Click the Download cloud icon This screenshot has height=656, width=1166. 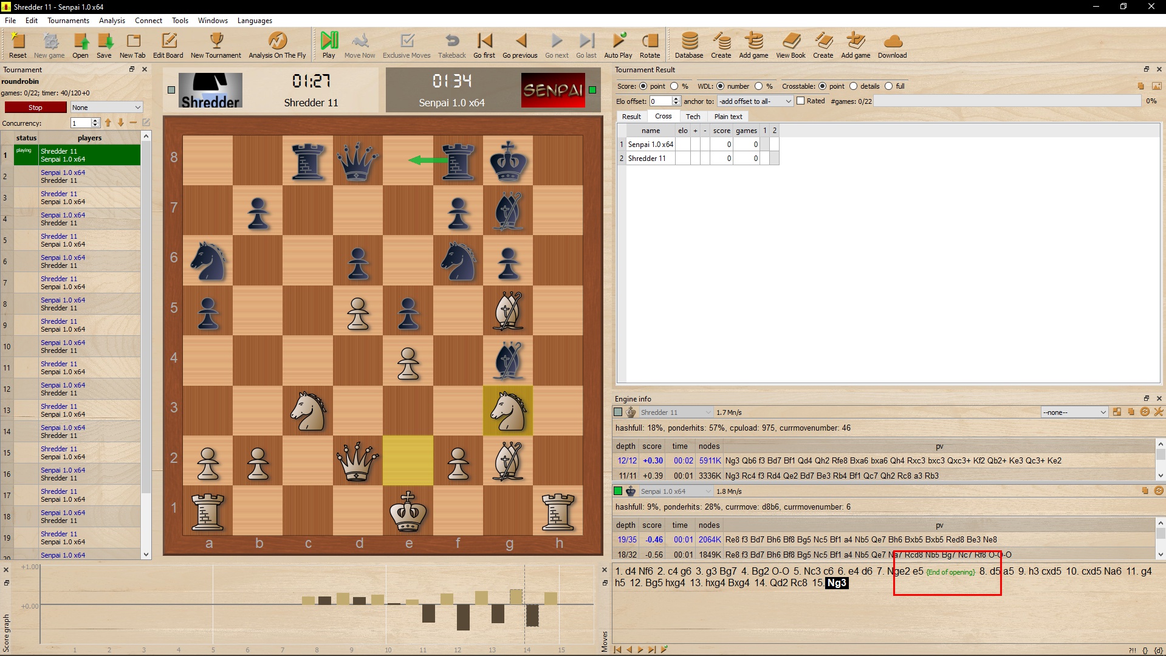[x=892, y=45]
